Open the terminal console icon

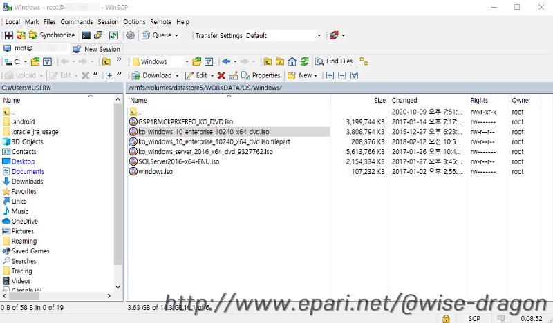(x=86, y=35)
